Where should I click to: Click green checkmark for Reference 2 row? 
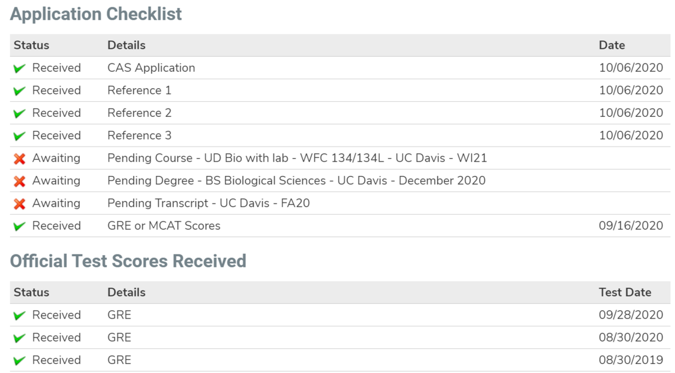(20, 113)
